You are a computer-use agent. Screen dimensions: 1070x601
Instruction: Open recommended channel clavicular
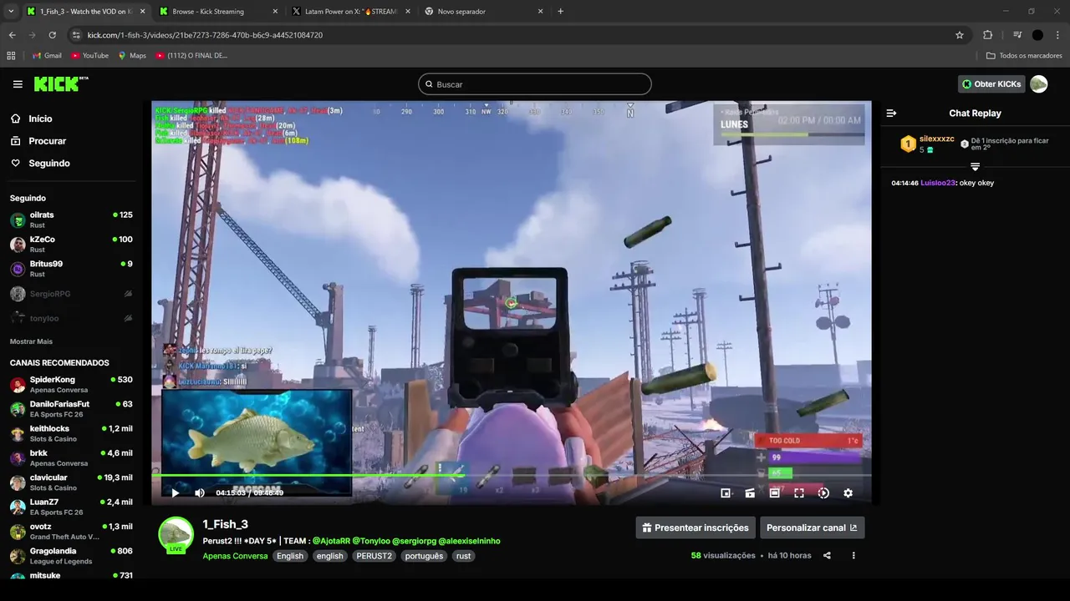[71, 482]
